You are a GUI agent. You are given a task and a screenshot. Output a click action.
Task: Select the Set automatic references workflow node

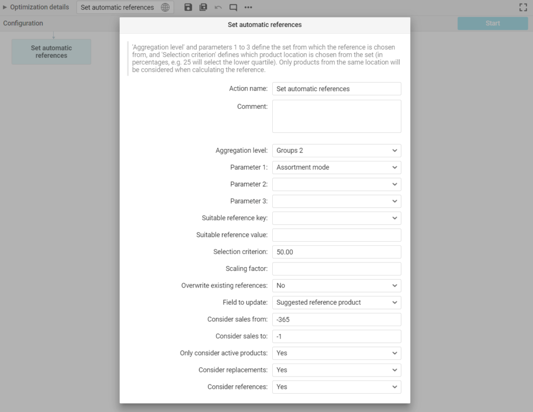(51, 52)
